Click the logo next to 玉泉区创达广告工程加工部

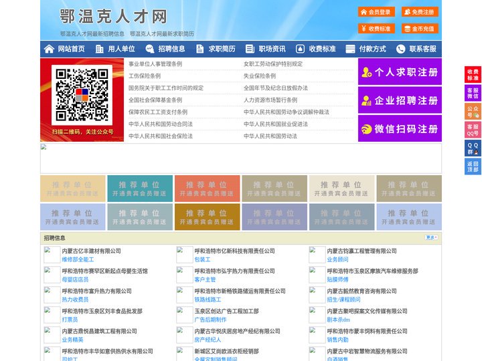[x=184, y=315]
